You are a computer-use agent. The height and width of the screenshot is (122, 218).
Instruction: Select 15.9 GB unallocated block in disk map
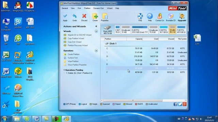[x=154, y=29]
